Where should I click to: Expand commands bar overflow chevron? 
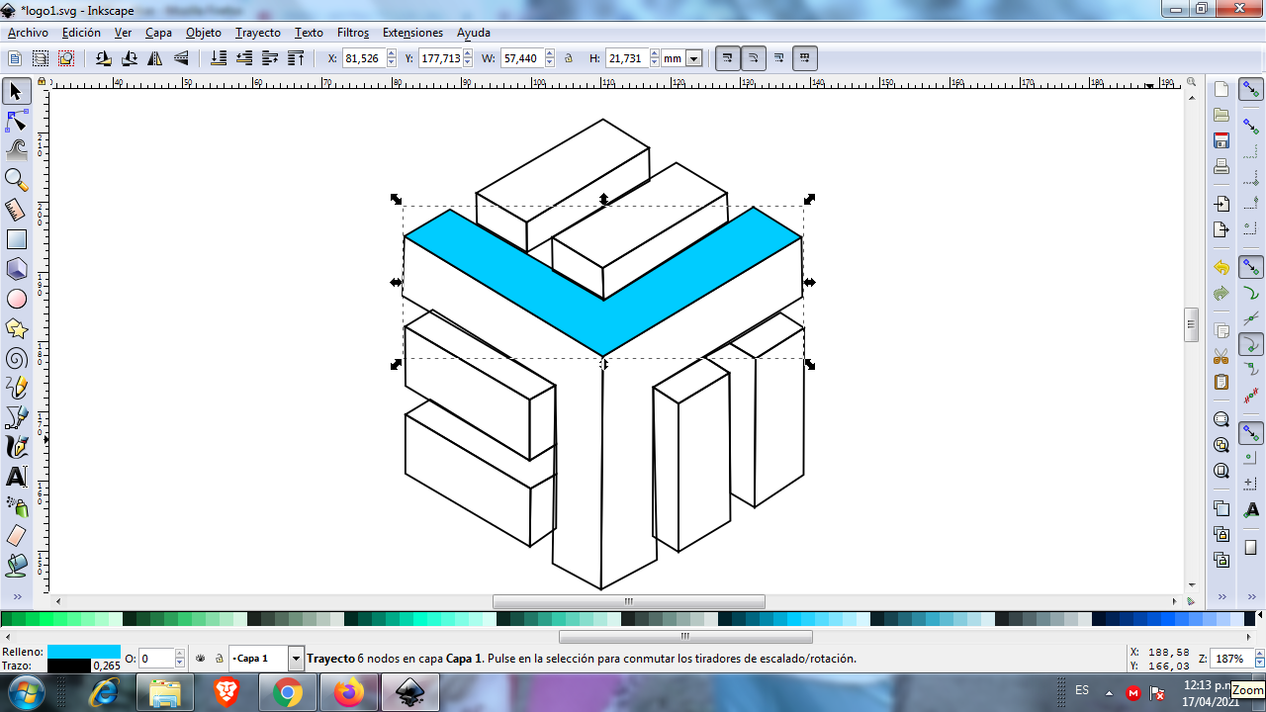pos(1221,597)
